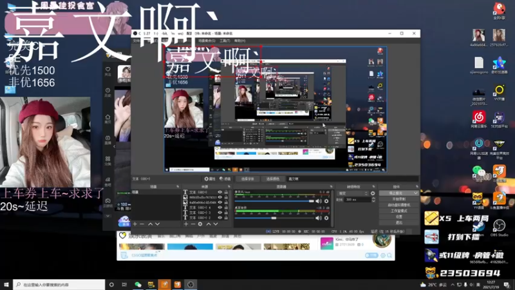
Task: Open 首页 home in left app sidebar
Action: [108, 119]
